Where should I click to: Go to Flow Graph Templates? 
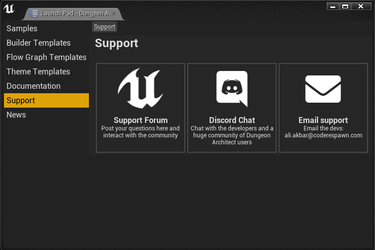pyautogui.click(x=46, y=57)
